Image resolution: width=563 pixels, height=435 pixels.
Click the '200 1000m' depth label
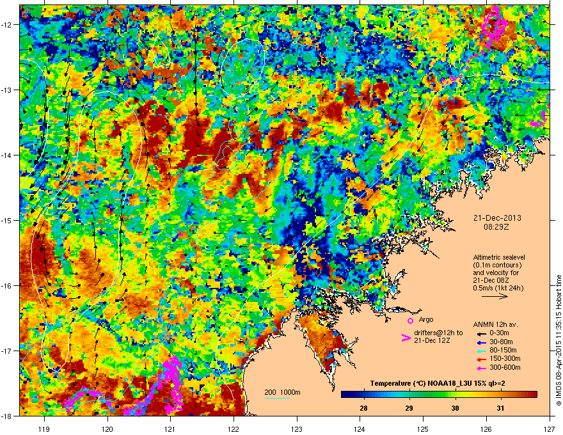[x=283, y=392]
